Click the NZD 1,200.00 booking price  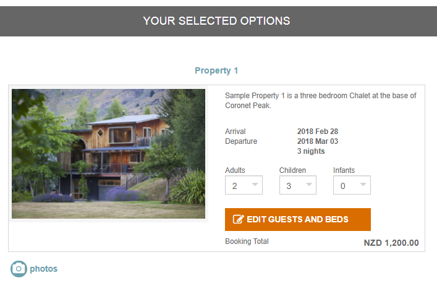click(391, 243)
